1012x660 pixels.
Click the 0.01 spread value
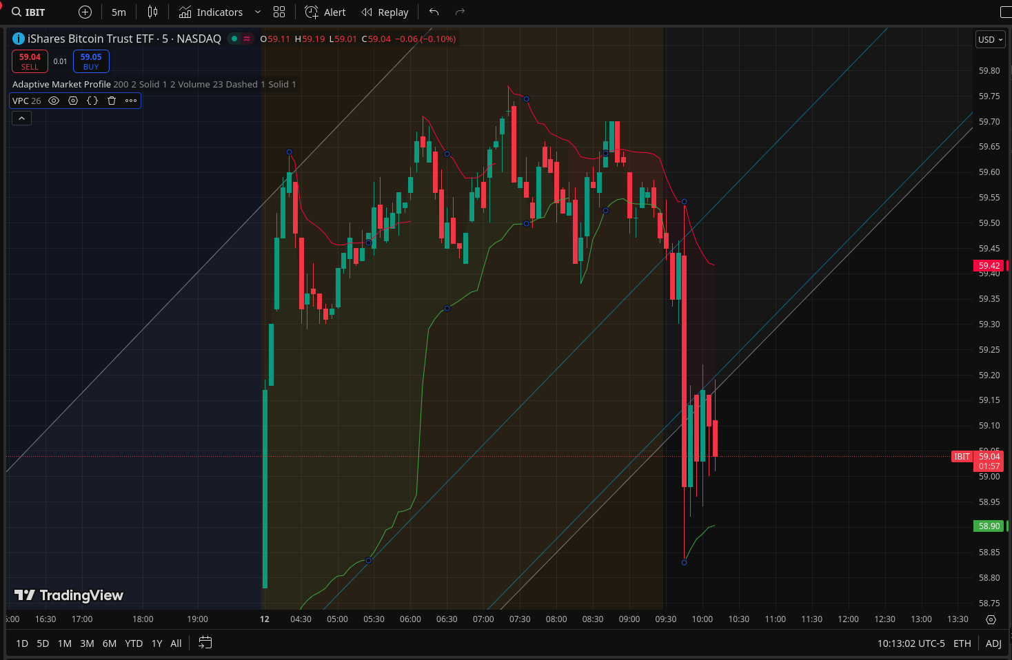click(61, 61)
